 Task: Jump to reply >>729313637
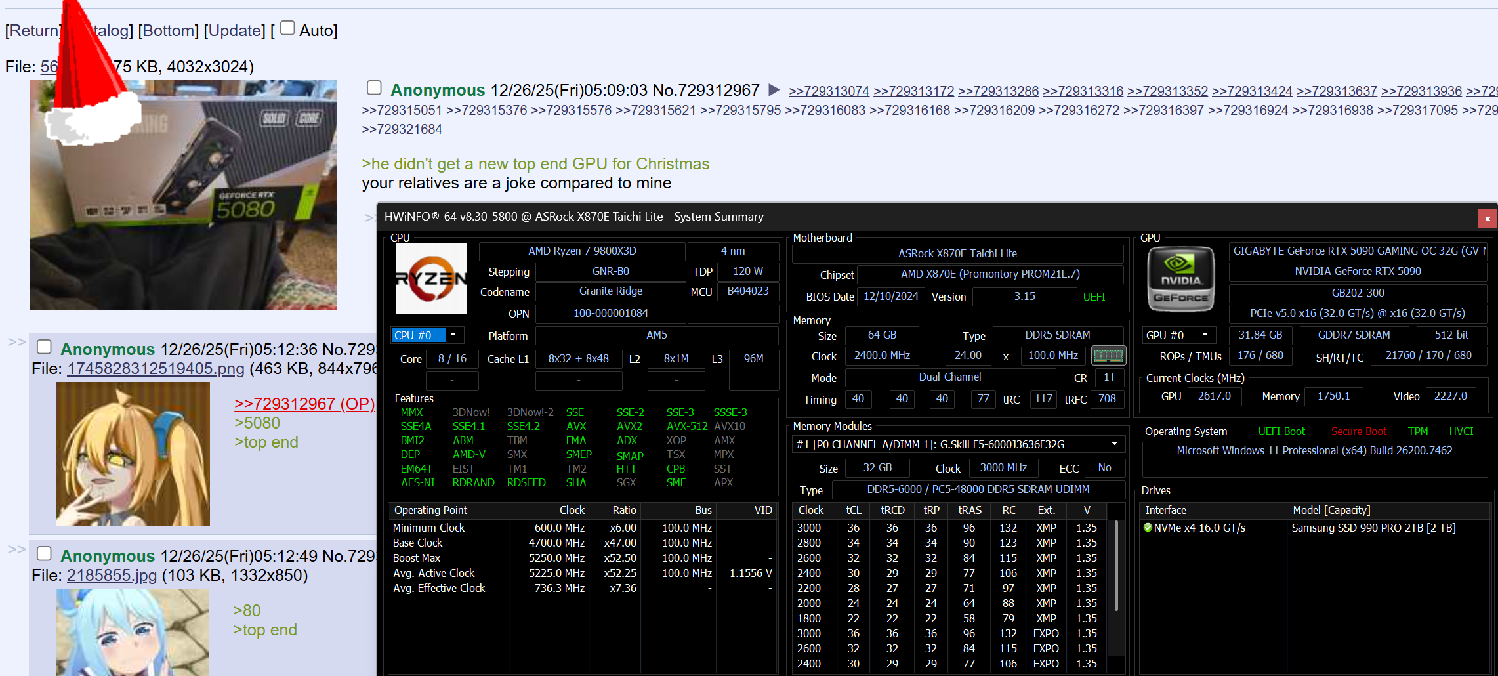coord(1337,91)
